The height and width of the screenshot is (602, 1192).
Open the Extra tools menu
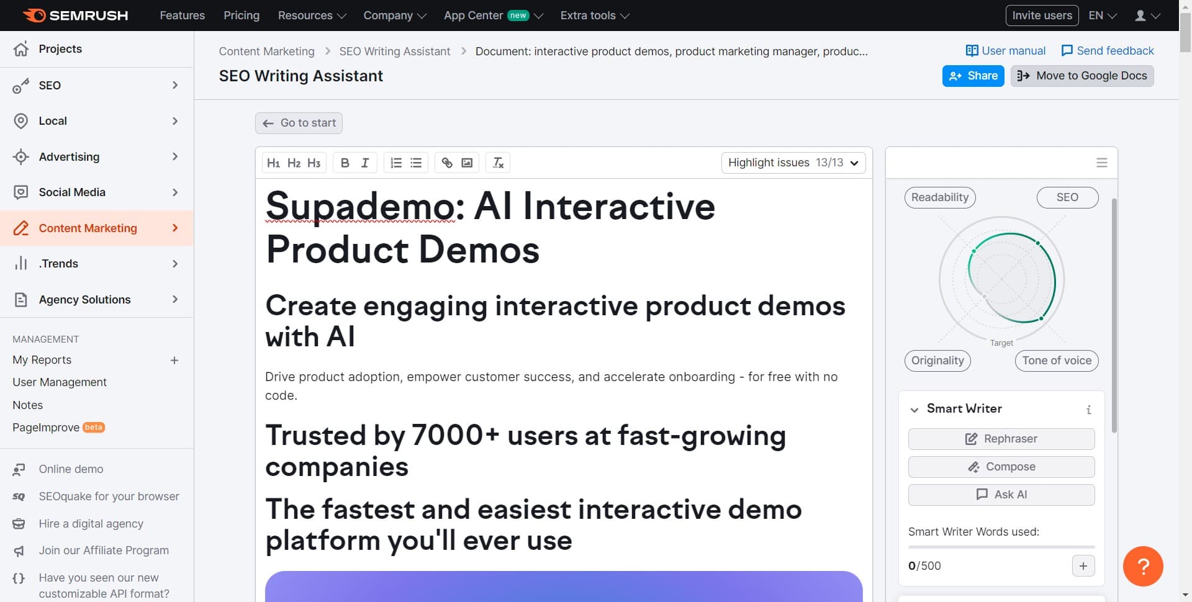coord(594,15)
